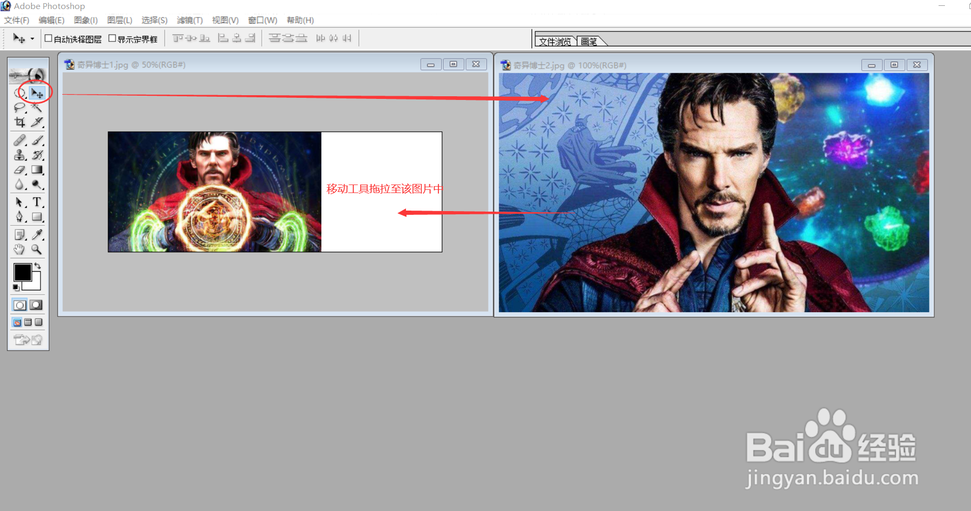Choose Standard screen mode

pos(17,322)
